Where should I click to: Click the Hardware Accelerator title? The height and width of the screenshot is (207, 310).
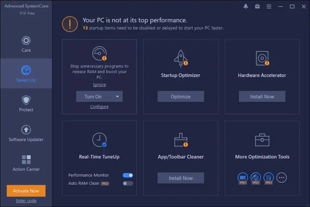click(x=262, y=75)
